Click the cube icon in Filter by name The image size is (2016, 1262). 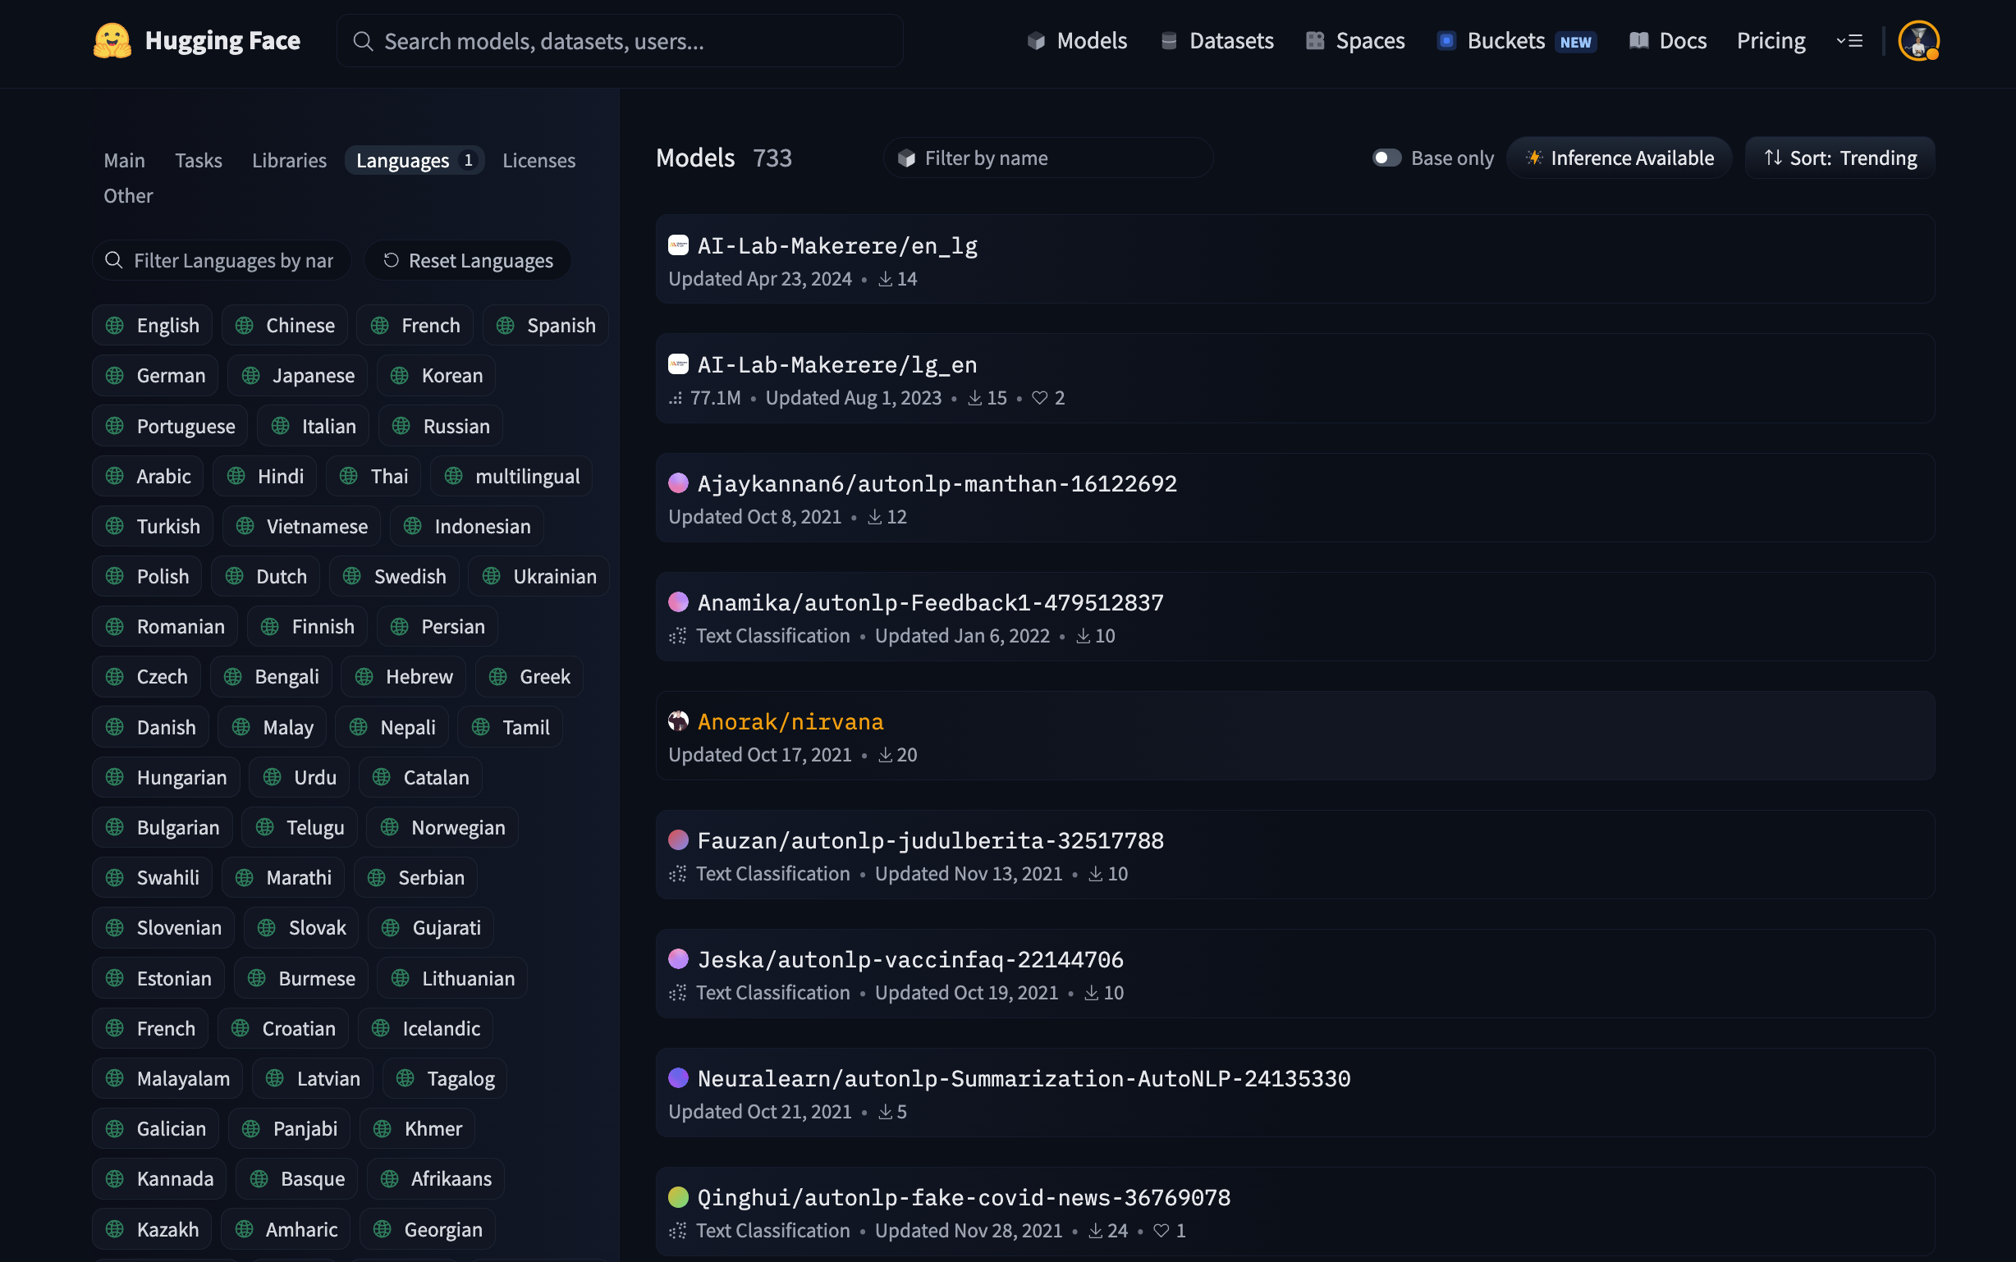(906, 158)
